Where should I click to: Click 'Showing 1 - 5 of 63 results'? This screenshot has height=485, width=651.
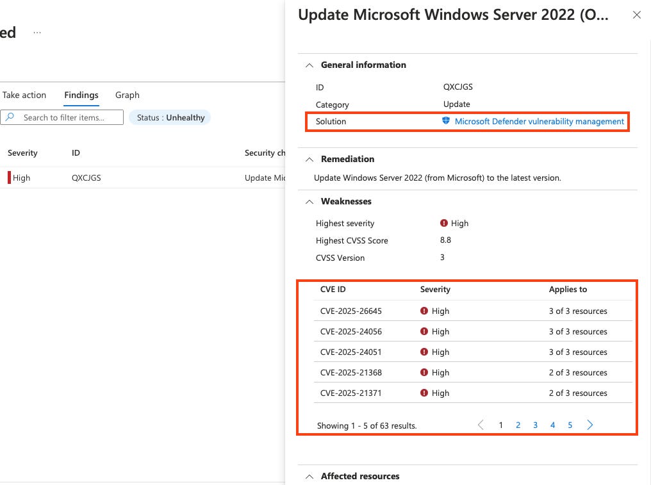tap(367, 425)
